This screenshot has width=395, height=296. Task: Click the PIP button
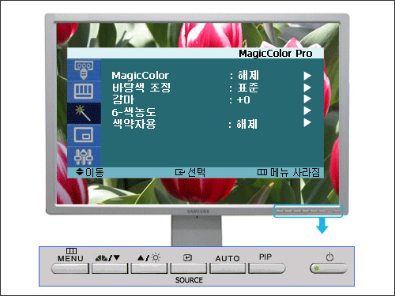(x=267, y=268)
